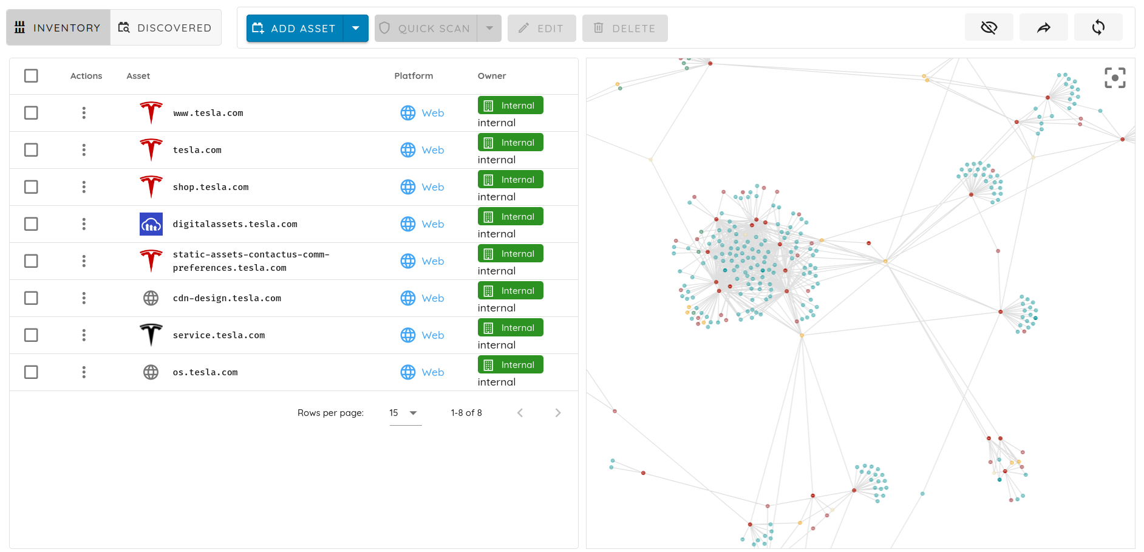
Task: Go to the previous page
Action: (x=520, y=413)
